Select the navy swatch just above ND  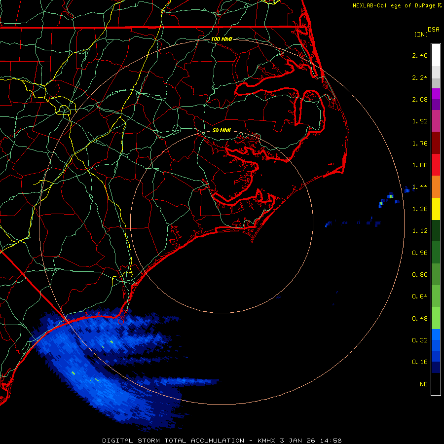[436, 368]
